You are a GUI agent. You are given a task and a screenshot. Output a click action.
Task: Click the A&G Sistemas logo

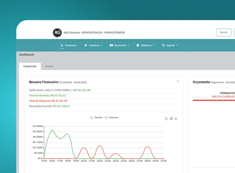coord(57,32)
